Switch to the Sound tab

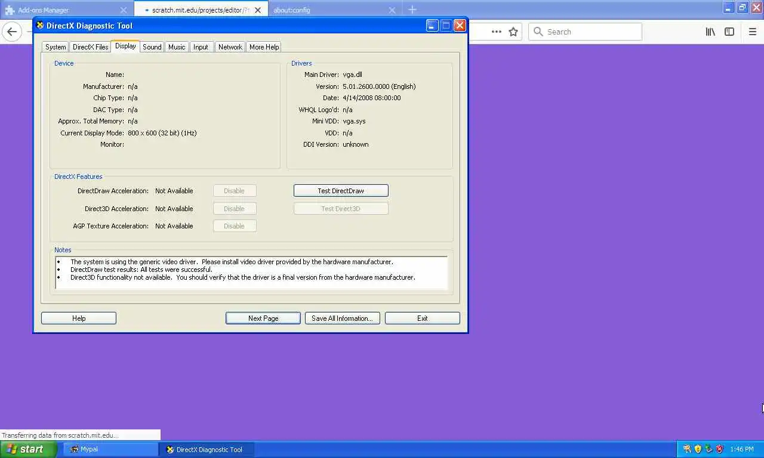coord(152,47)
